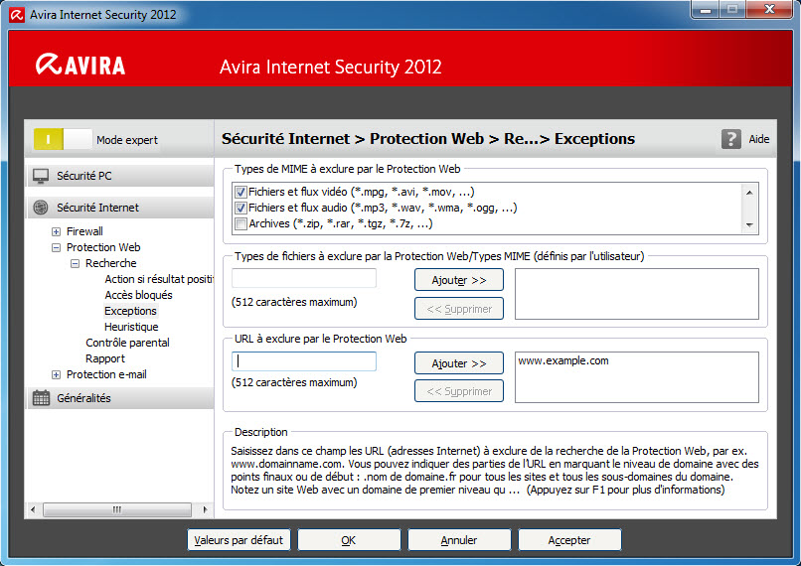The image size is (801, 566).
Task: Select Exceptions tree item
Action: click(x=130, y=311)
